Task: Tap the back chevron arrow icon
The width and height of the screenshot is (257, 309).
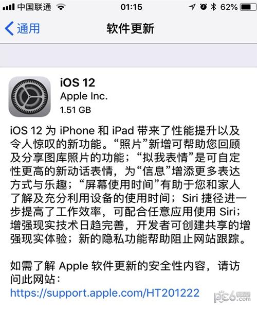Action: [9, 28]
